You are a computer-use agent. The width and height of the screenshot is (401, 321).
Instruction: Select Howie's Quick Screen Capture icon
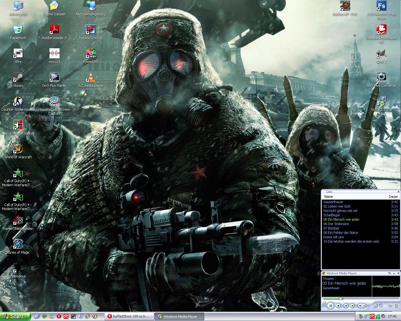[x=54, y=106]
